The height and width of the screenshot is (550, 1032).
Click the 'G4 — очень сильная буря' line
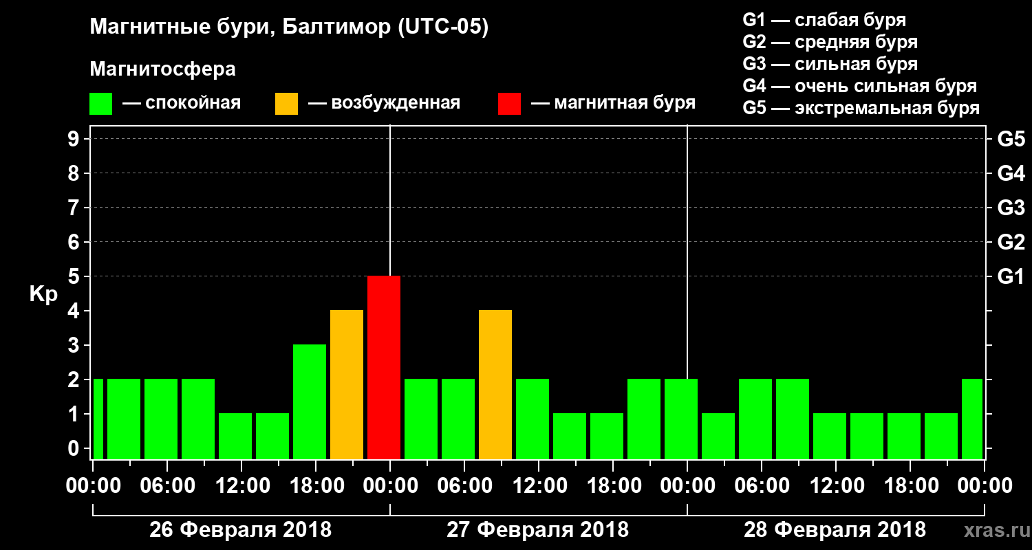(860, 86)
